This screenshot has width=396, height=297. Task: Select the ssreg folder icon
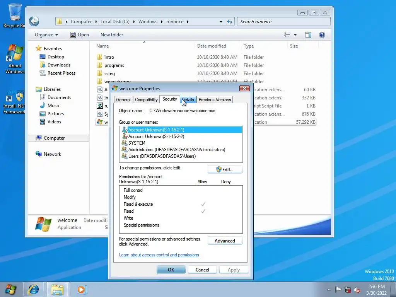click(x=99, y=73)
